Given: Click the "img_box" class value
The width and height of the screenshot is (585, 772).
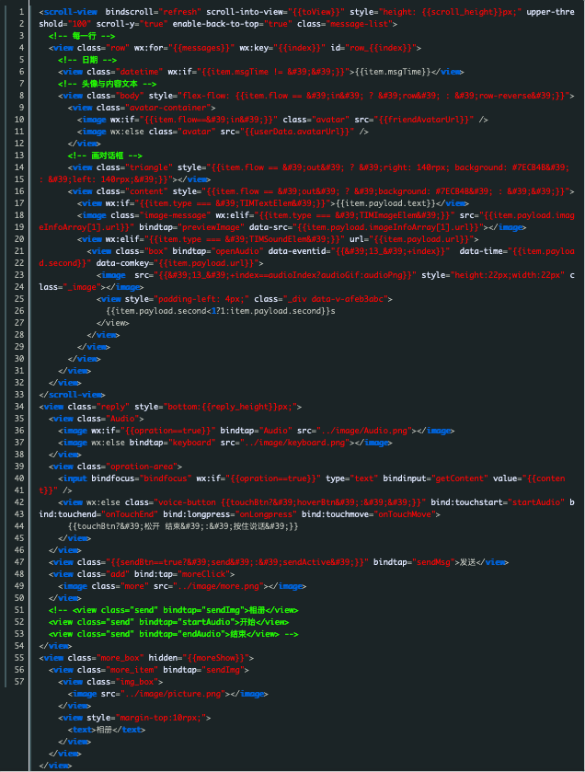Looking at the screenshot, I should point(137,682).
